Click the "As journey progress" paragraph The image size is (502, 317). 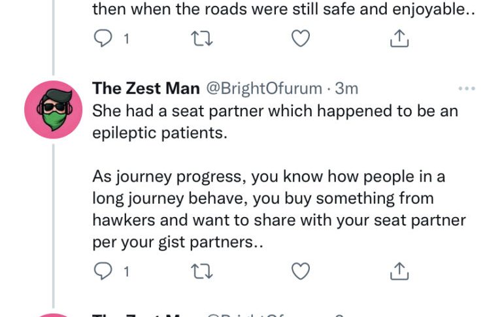(278, 209)
